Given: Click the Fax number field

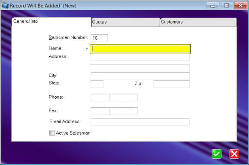Looking at the screenshot, I should (124, 111).
